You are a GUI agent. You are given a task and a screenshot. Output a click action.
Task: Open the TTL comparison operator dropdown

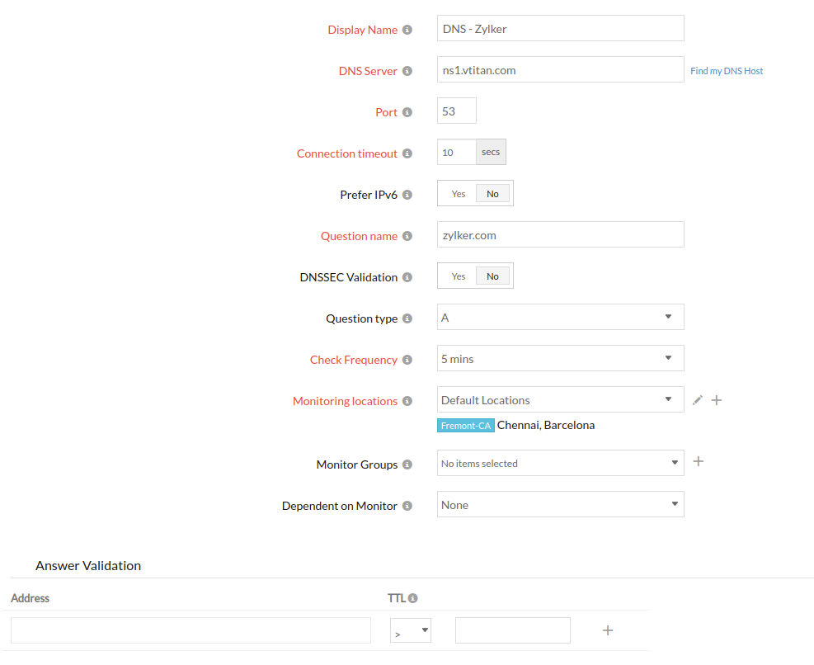click(x=411, y=631)
